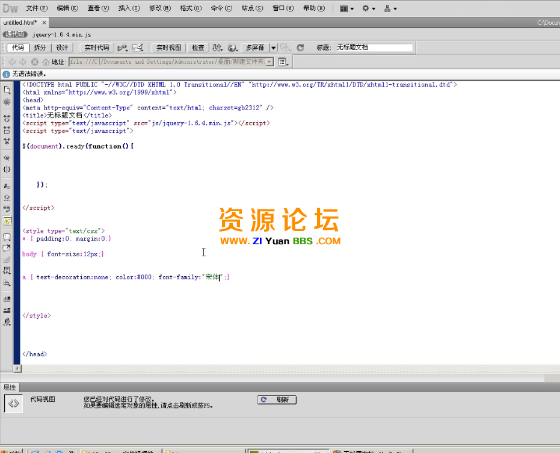Click the browser compatibility check icon
Image resolution: width=560 pixels, height=453 pixels.
coord(123,48)
